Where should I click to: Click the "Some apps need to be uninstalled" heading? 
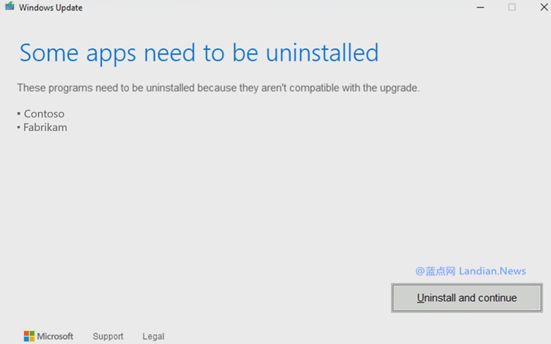(199, 53)
